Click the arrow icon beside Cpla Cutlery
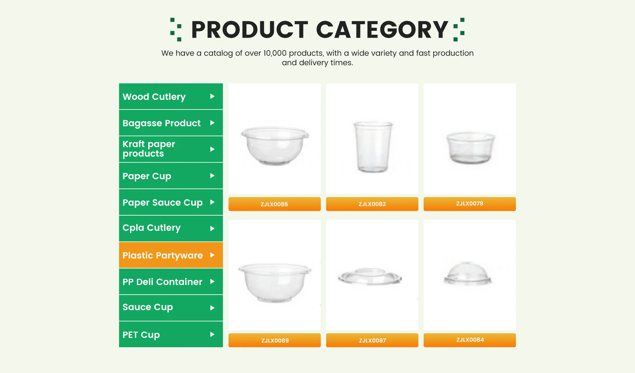635x373 pixels. 212,228
